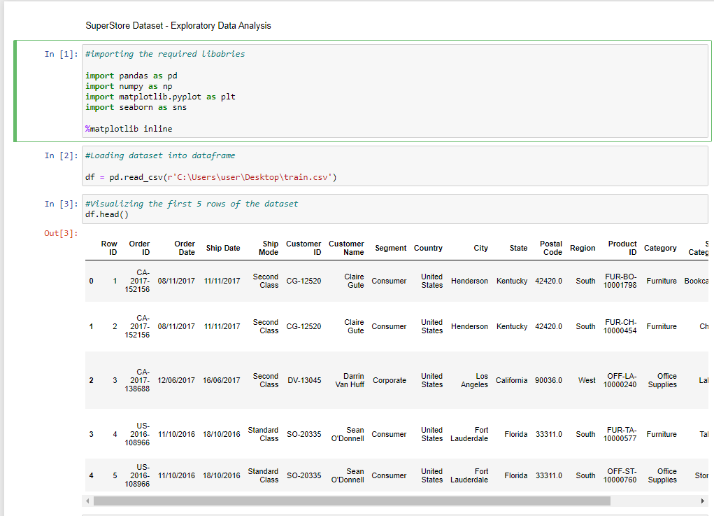
Task: Click the 'Office Supplies' category cell for row 2
Action: tap(662, 380)
